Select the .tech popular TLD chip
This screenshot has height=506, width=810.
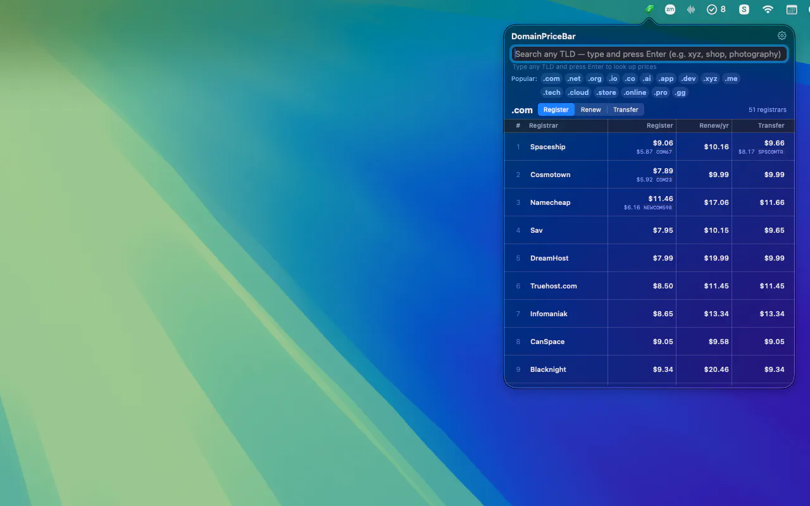pyautogui.click(x=552, y=92)
